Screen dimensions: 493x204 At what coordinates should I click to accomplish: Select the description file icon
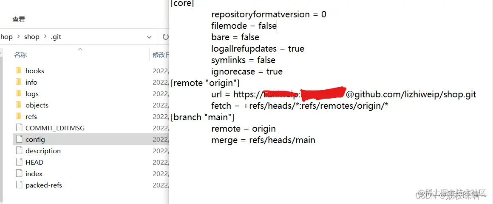pos(19,151)
